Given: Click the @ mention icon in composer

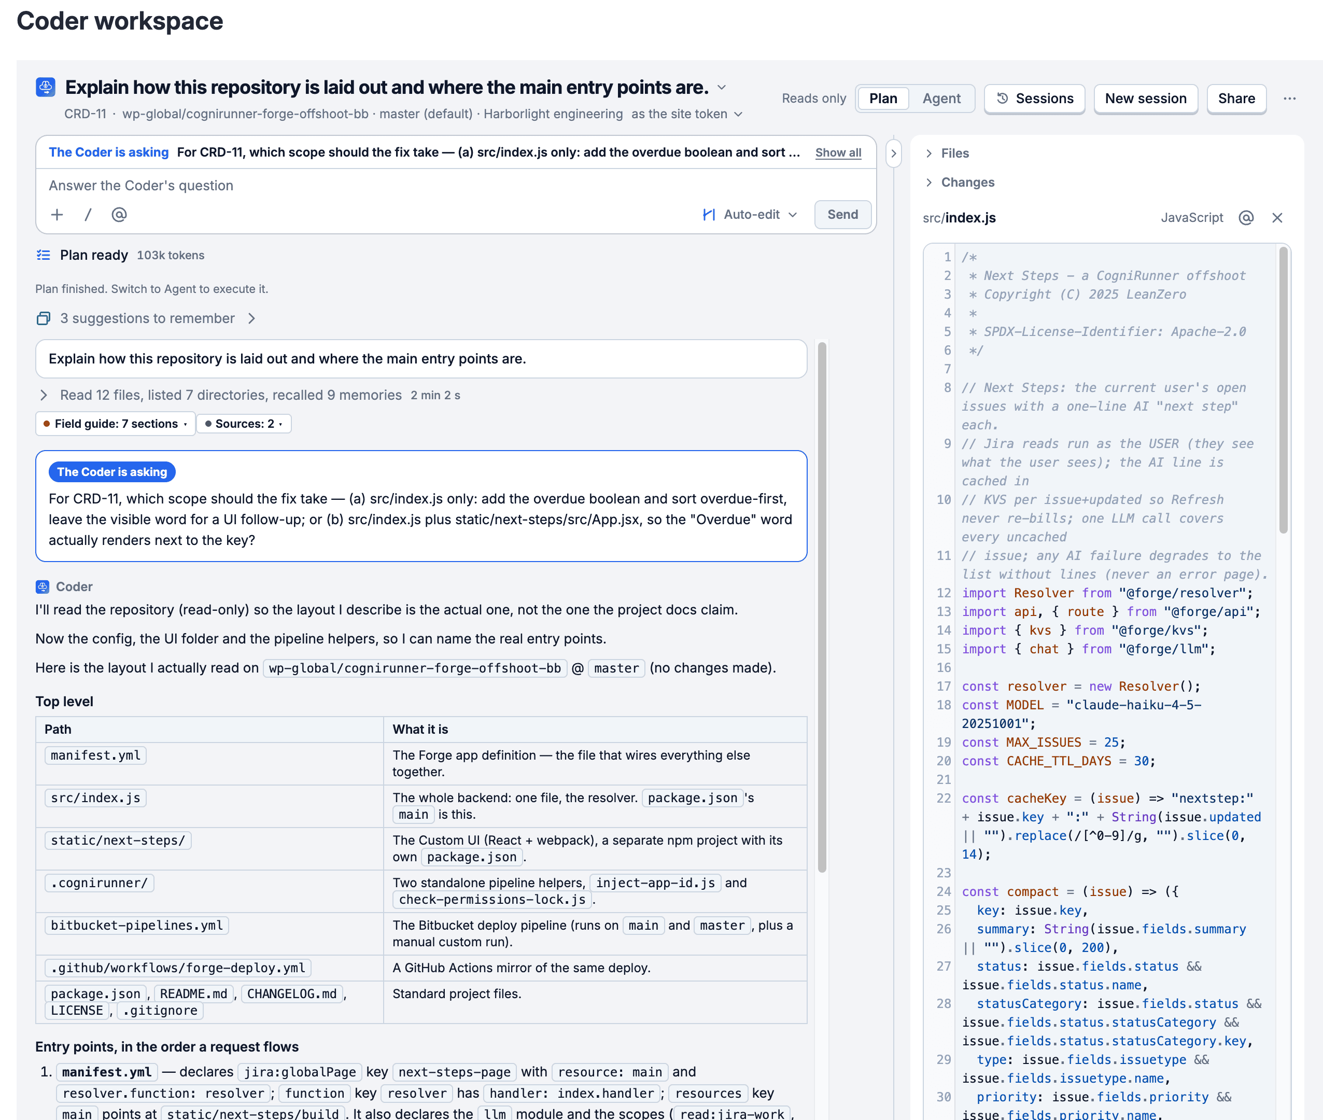Looking at the screenshot, I should coord(119,215).
